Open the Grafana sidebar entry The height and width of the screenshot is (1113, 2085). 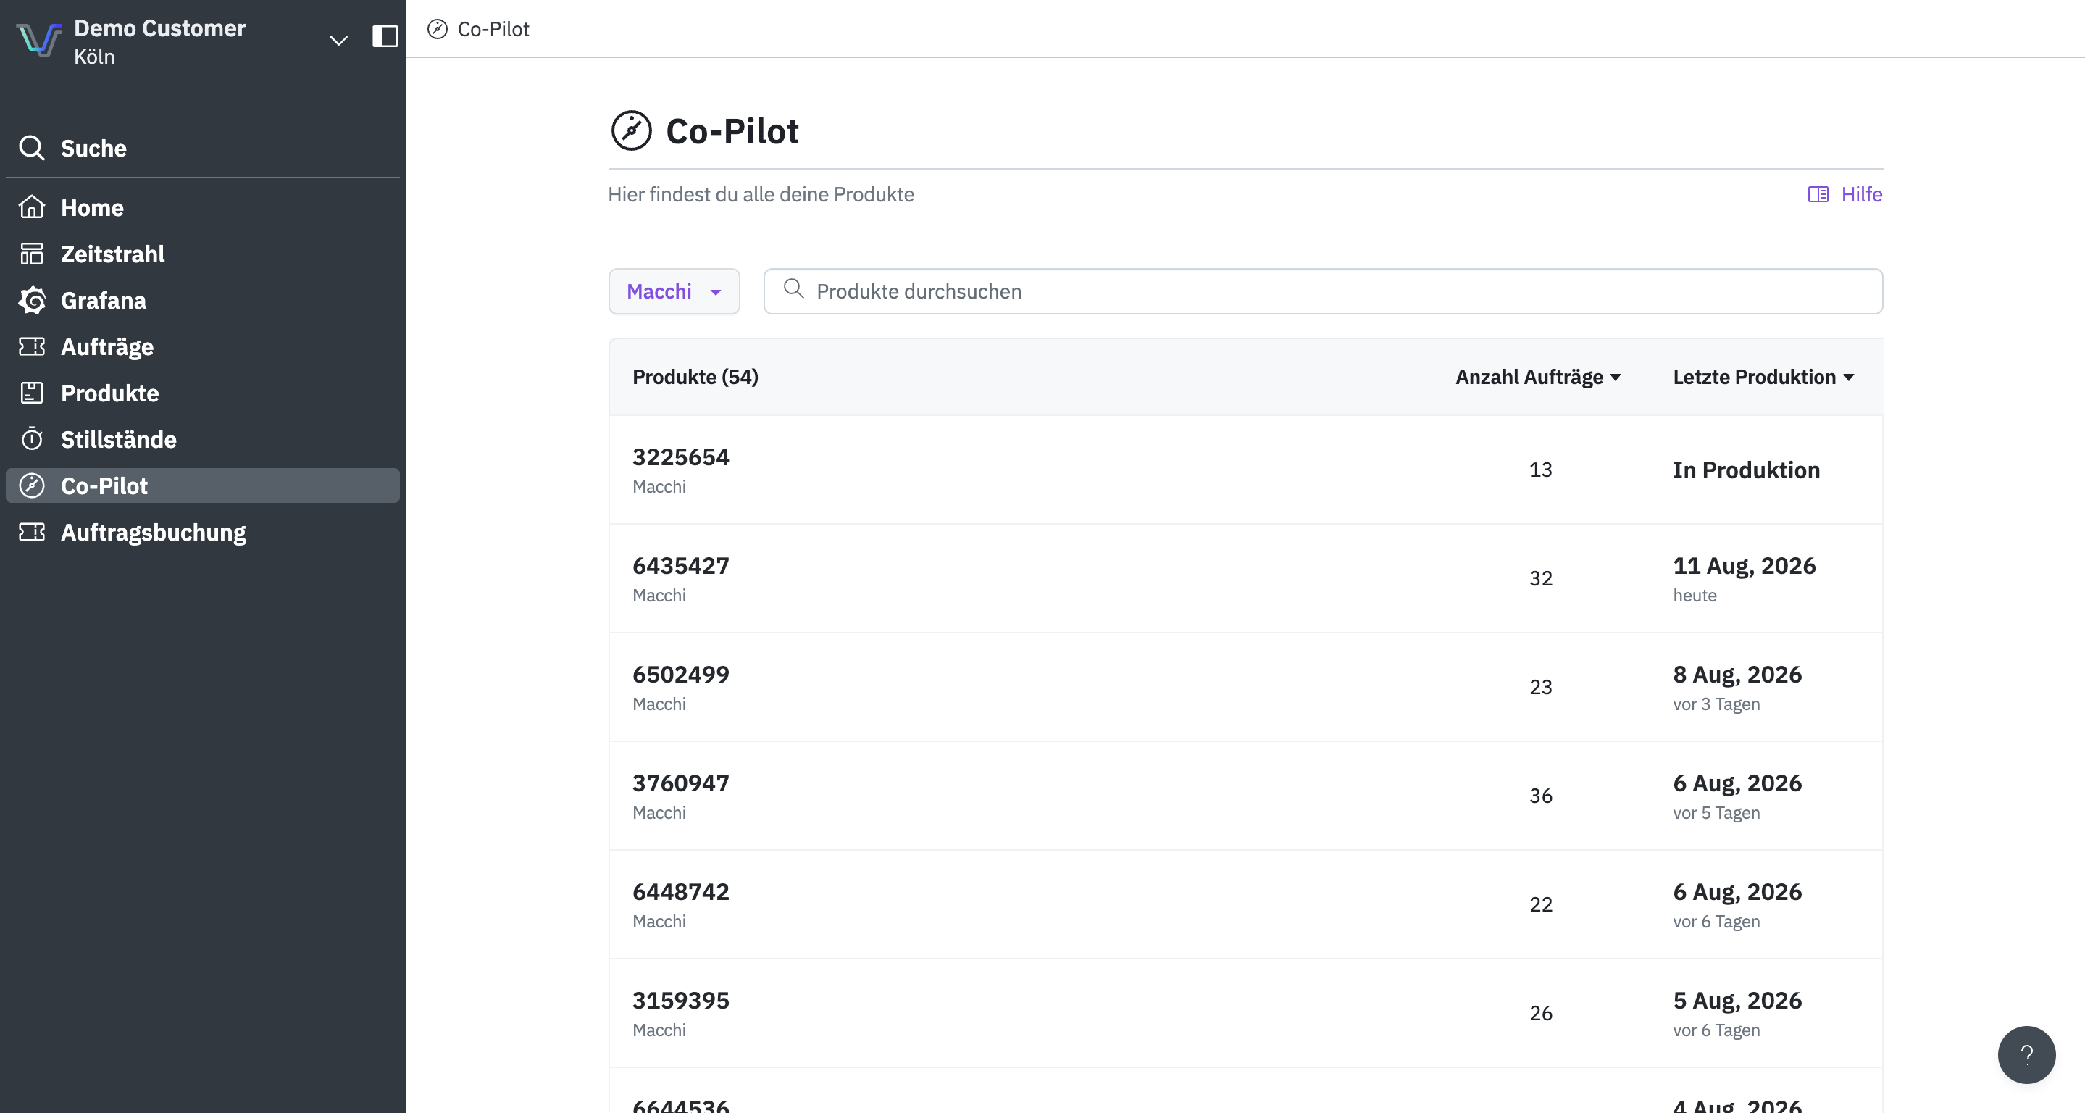pos(202,300)
